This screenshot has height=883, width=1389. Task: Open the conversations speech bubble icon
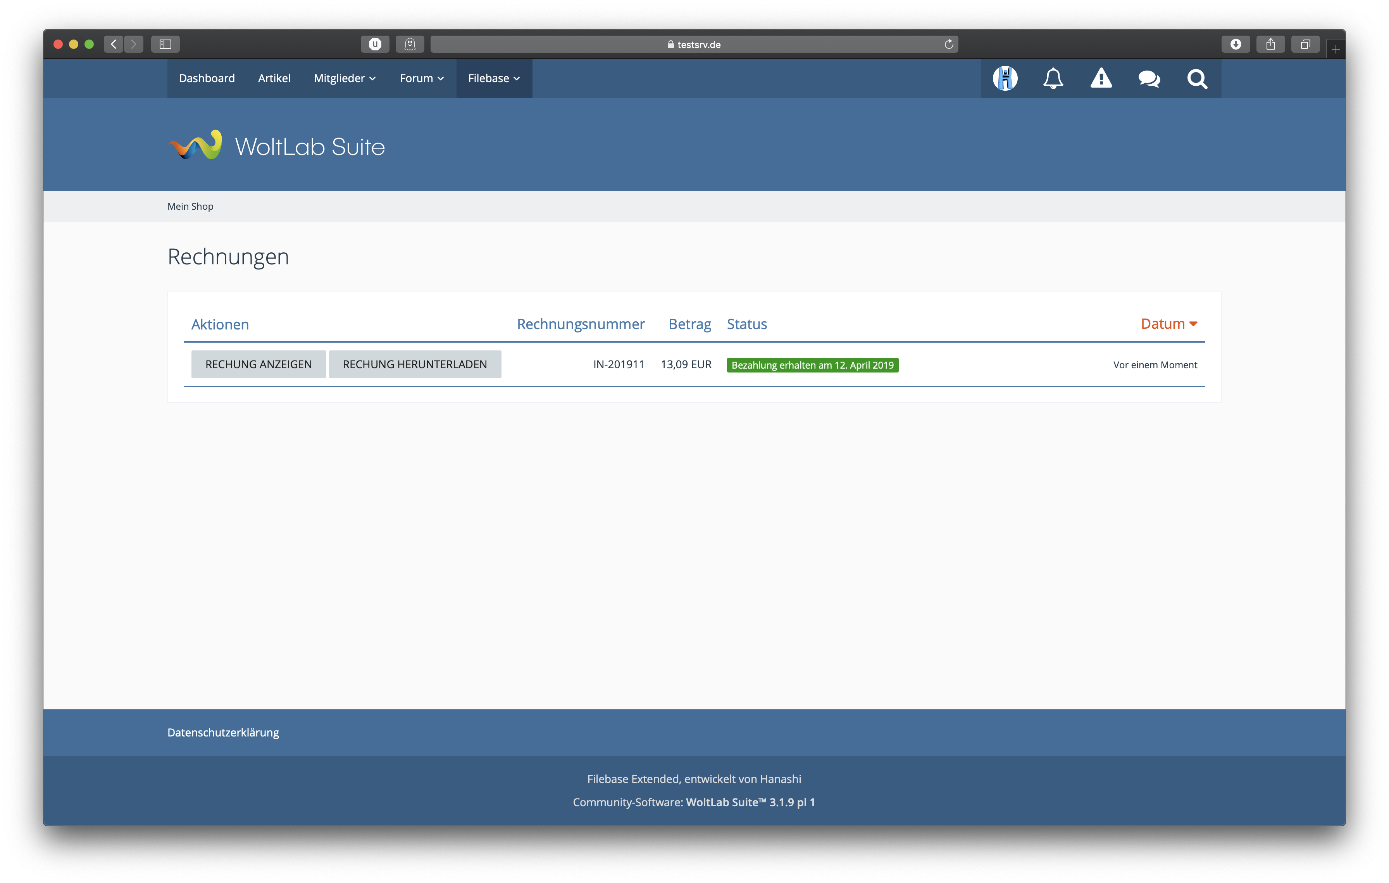1149,78
